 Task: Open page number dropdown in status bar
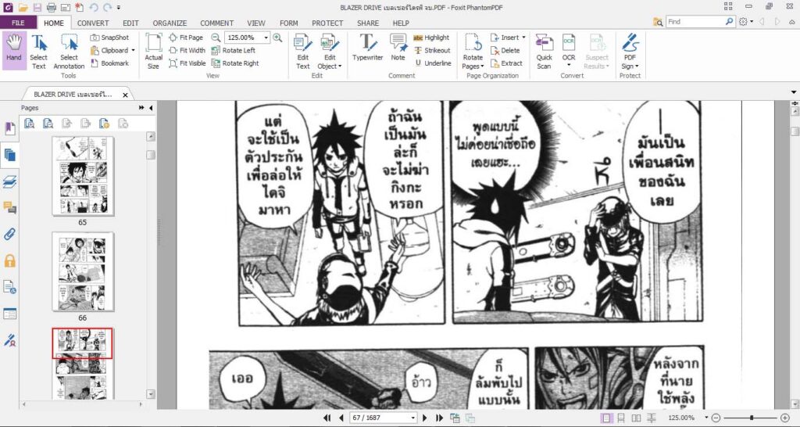412,418
